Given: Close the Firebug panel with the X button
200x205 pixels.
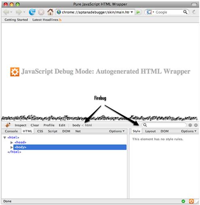Looking at the screenshot, I should (x=196, y=125).
